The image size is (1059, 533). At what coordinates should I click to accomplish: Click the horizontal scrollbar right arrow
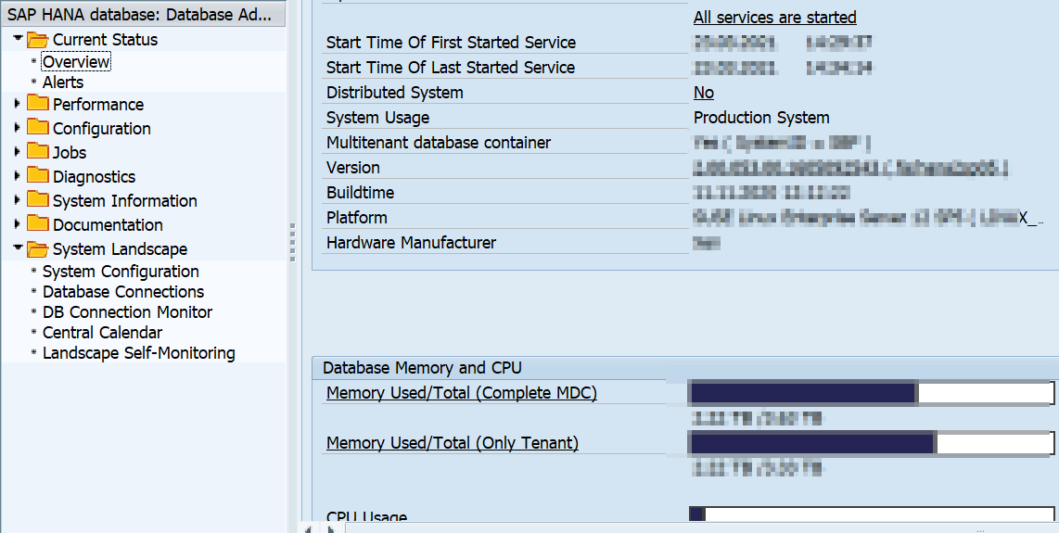[330, 528]
